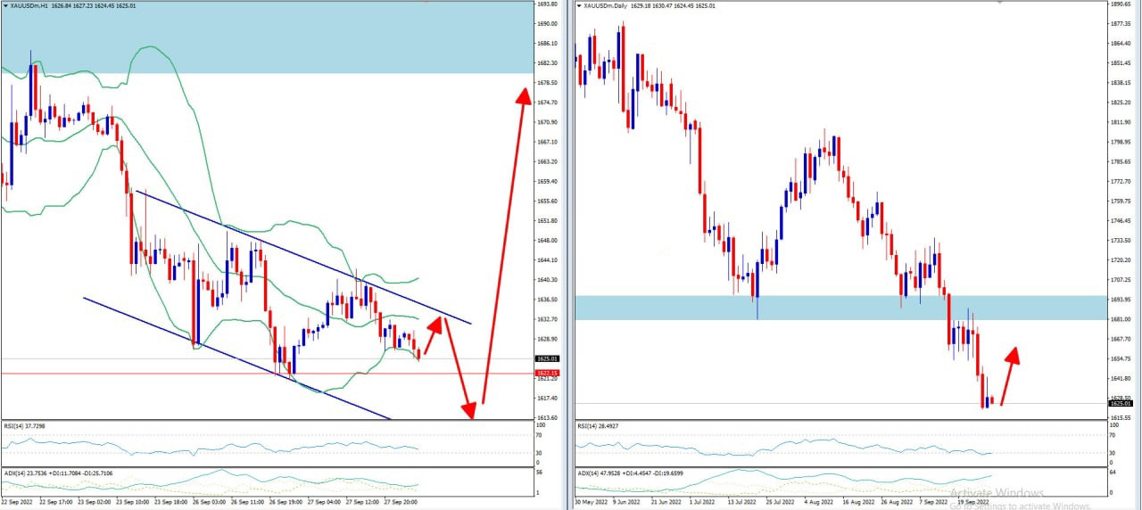Viewport: 1142px width, 510px height.
Task: Select the red down arrowhead on H1 chart
Action: [469, 410]
